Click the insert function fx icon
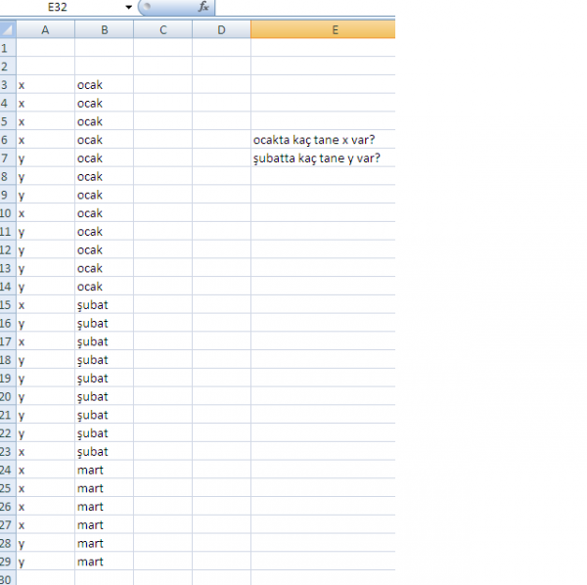This screenshot has width=587, height=585. 203,7
